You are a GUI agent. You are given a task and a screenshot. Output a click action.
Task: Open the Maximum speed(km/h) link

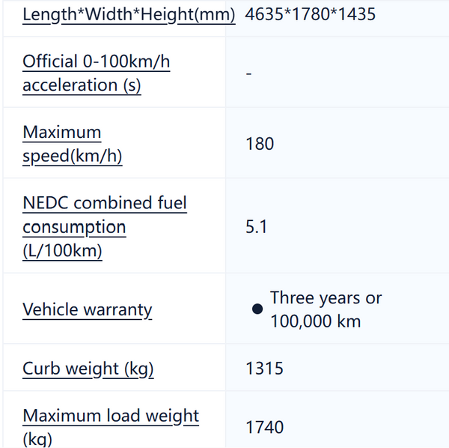click(x=73, y=144)
